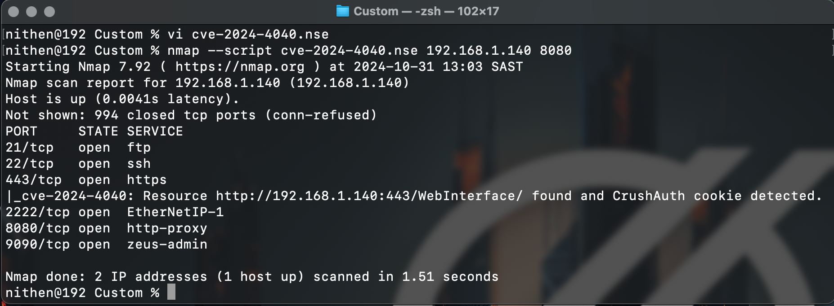Click the terminal cursor block at prompt
Viewport: 834px width, 306px height.
[171, 293]
